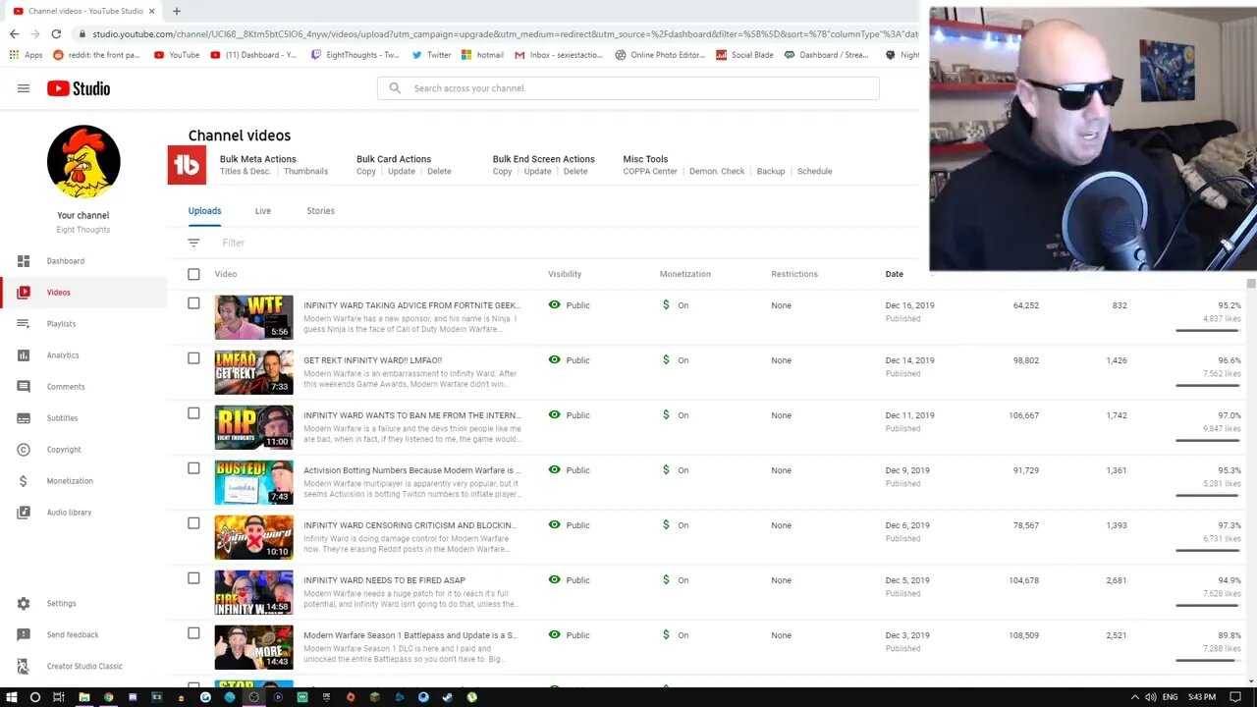This screenshot has width=1257, height=707.
Task: Click the Send feedback icon
Action: pyautogui.click(x=24, y=635)
